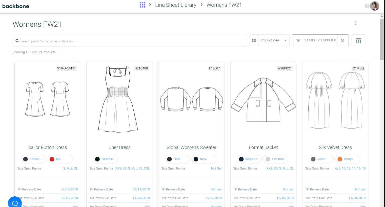Select the RED color chip
This screenshot has height=207, width=385.
60,159
